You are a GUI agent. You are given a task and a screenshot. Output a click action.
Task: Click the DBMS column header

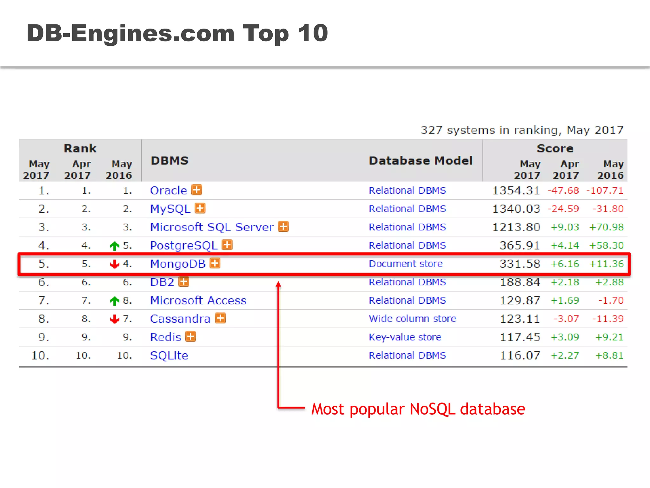tap(169, 161)
